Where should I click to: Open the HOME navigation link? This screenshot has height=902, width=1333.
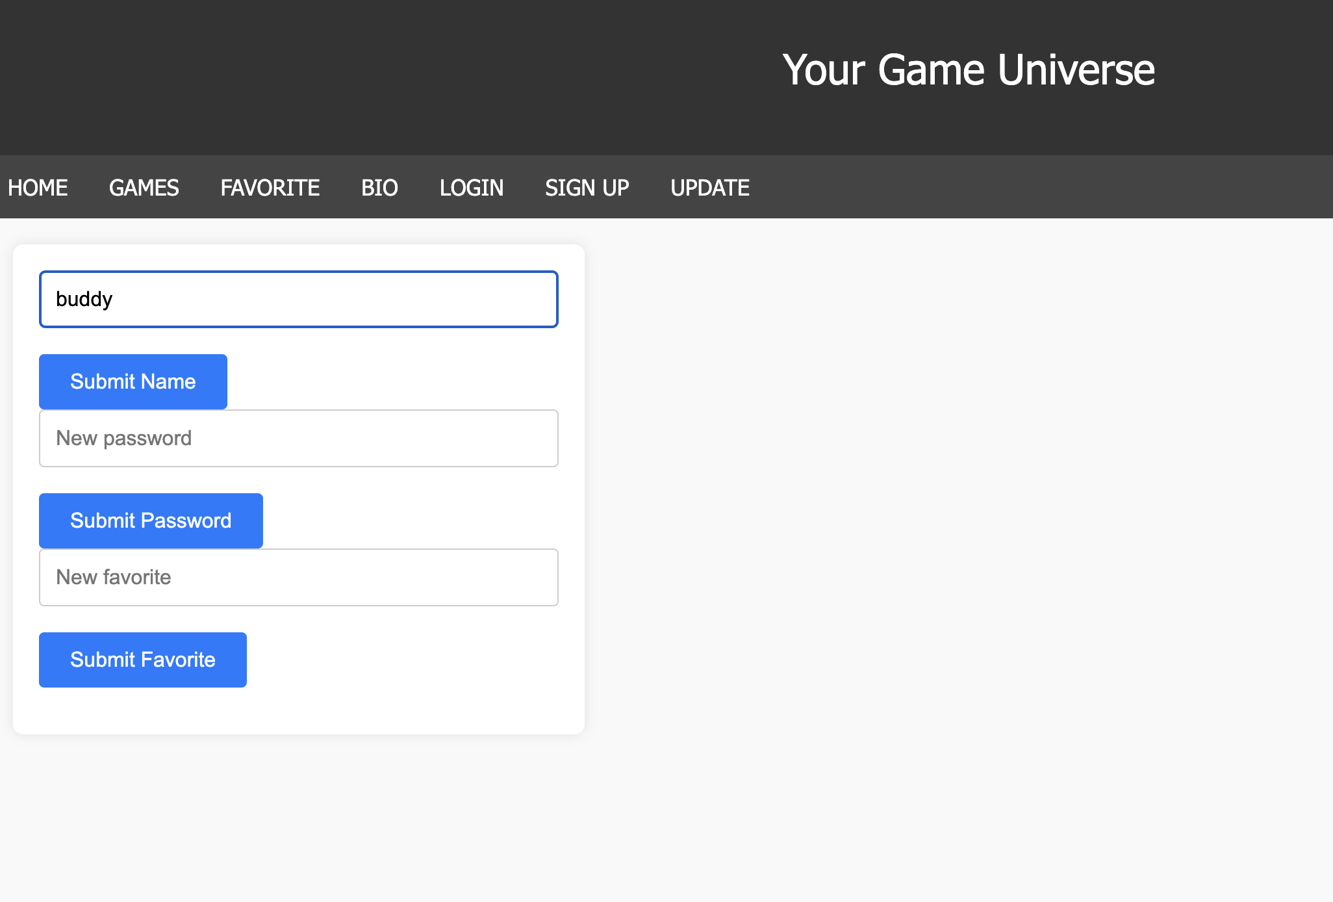pos(38,188)
